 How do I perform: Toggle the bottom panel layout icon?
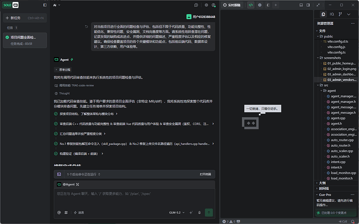tap(301, 5)
